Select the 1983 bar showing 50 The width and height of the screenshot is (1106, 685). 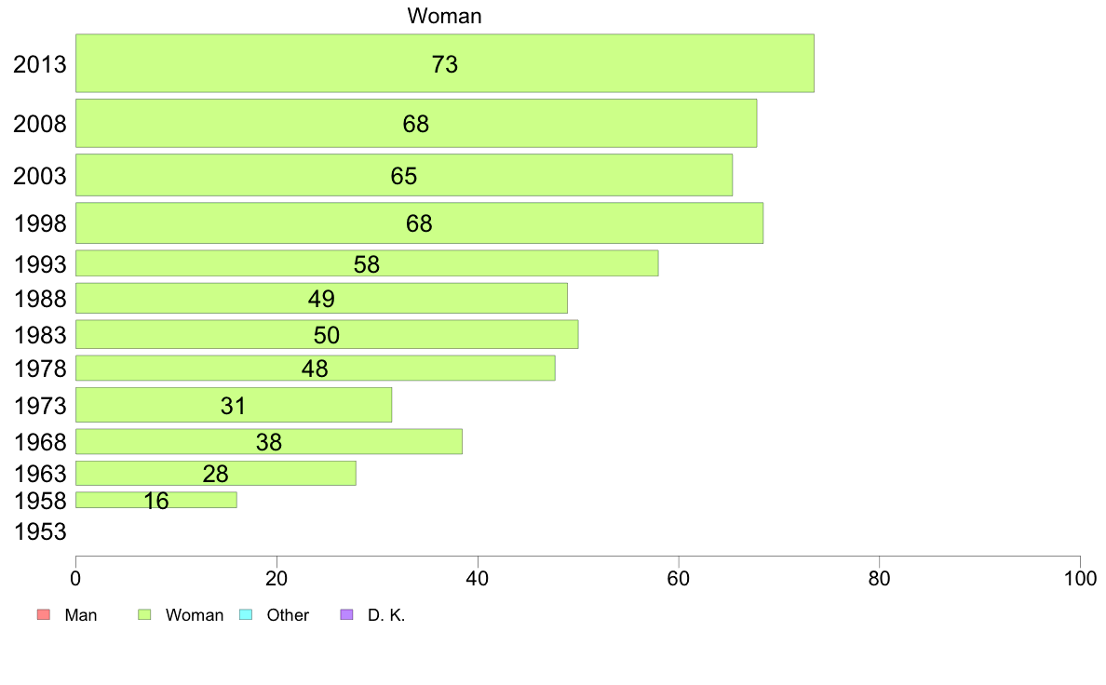click(328, 334)
